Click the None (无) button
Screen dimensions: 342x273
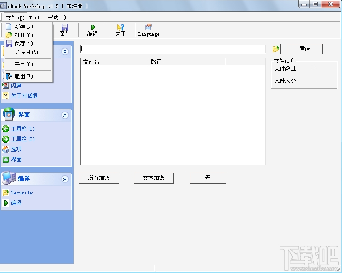tap(208, 178)
